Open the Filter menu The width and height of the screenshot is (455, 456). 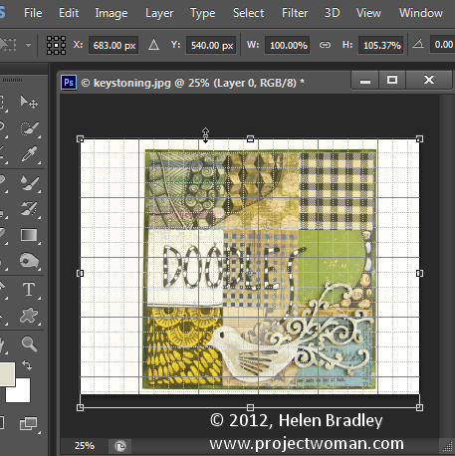click(295, 13)
